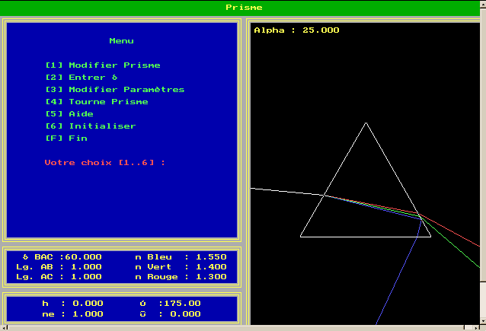The image size is (486, 331).
Task: Pick the "[4] Tourne Prisme" option
Action: click(x=97, y=102)
